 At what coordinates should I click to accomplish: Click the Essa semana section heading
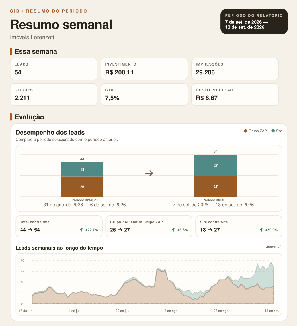pyautogui.click(x=36, y=51)
